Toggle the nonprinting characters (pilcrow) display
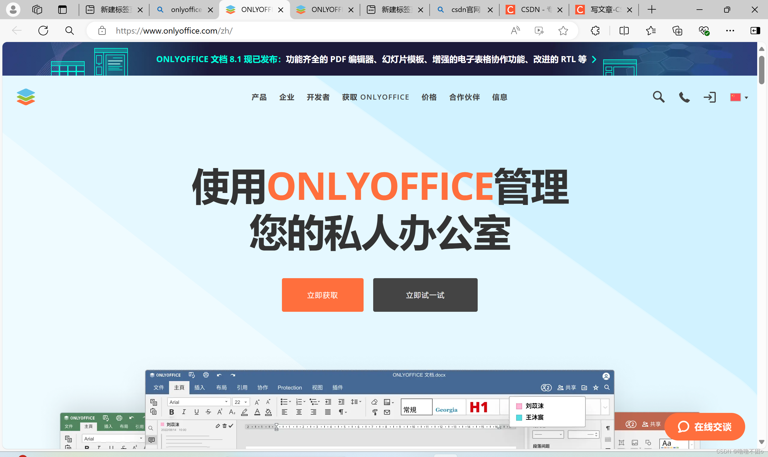768x457 pixels. pos(341,412)
